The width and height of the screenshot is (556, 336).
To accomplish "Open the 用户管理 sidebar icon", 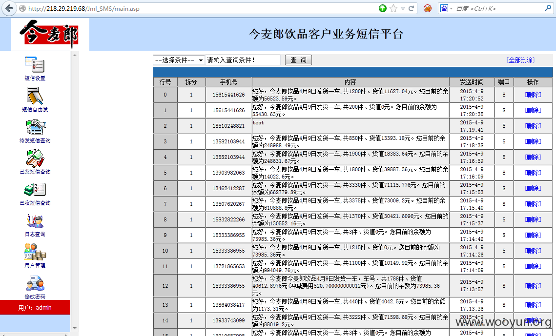I will click(35, 252).
